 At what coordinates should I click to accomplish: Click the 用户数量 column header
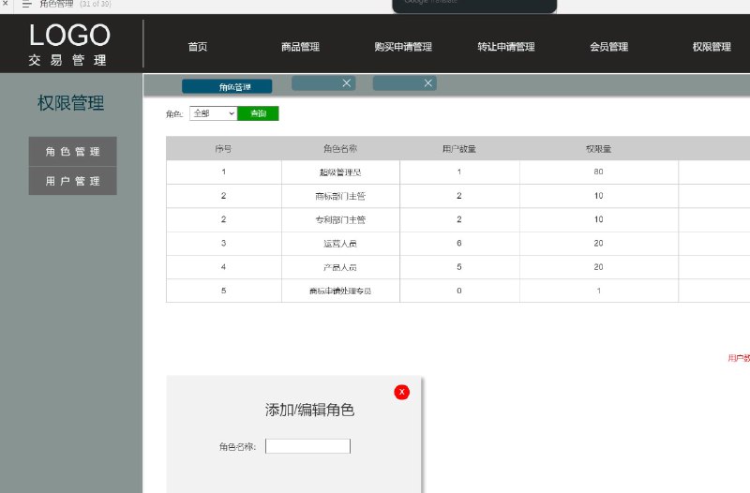coord(459,149)
